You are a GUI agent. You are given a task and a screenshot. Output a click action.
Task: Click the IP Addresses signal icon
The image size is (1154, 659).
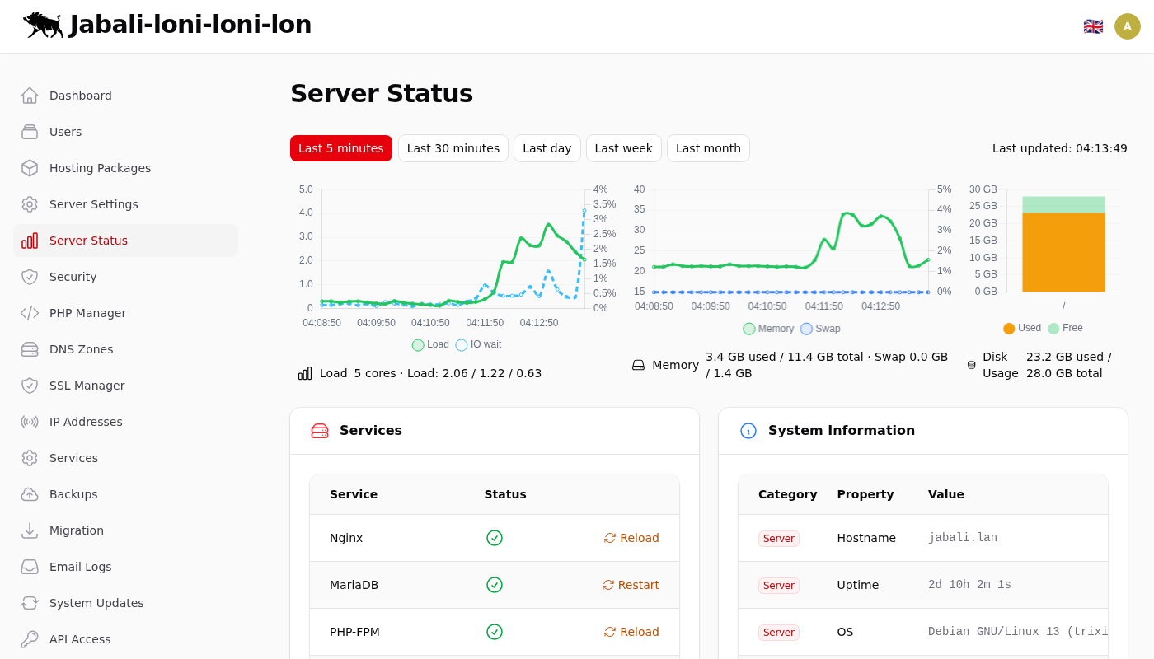click(30, 422)
